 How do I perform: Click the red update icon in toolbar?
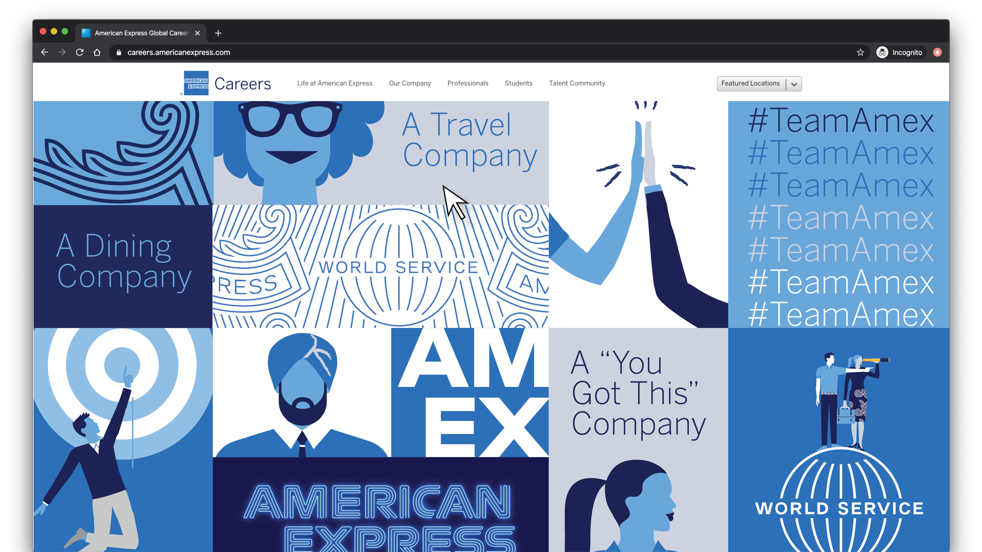(x=937, y=52)
